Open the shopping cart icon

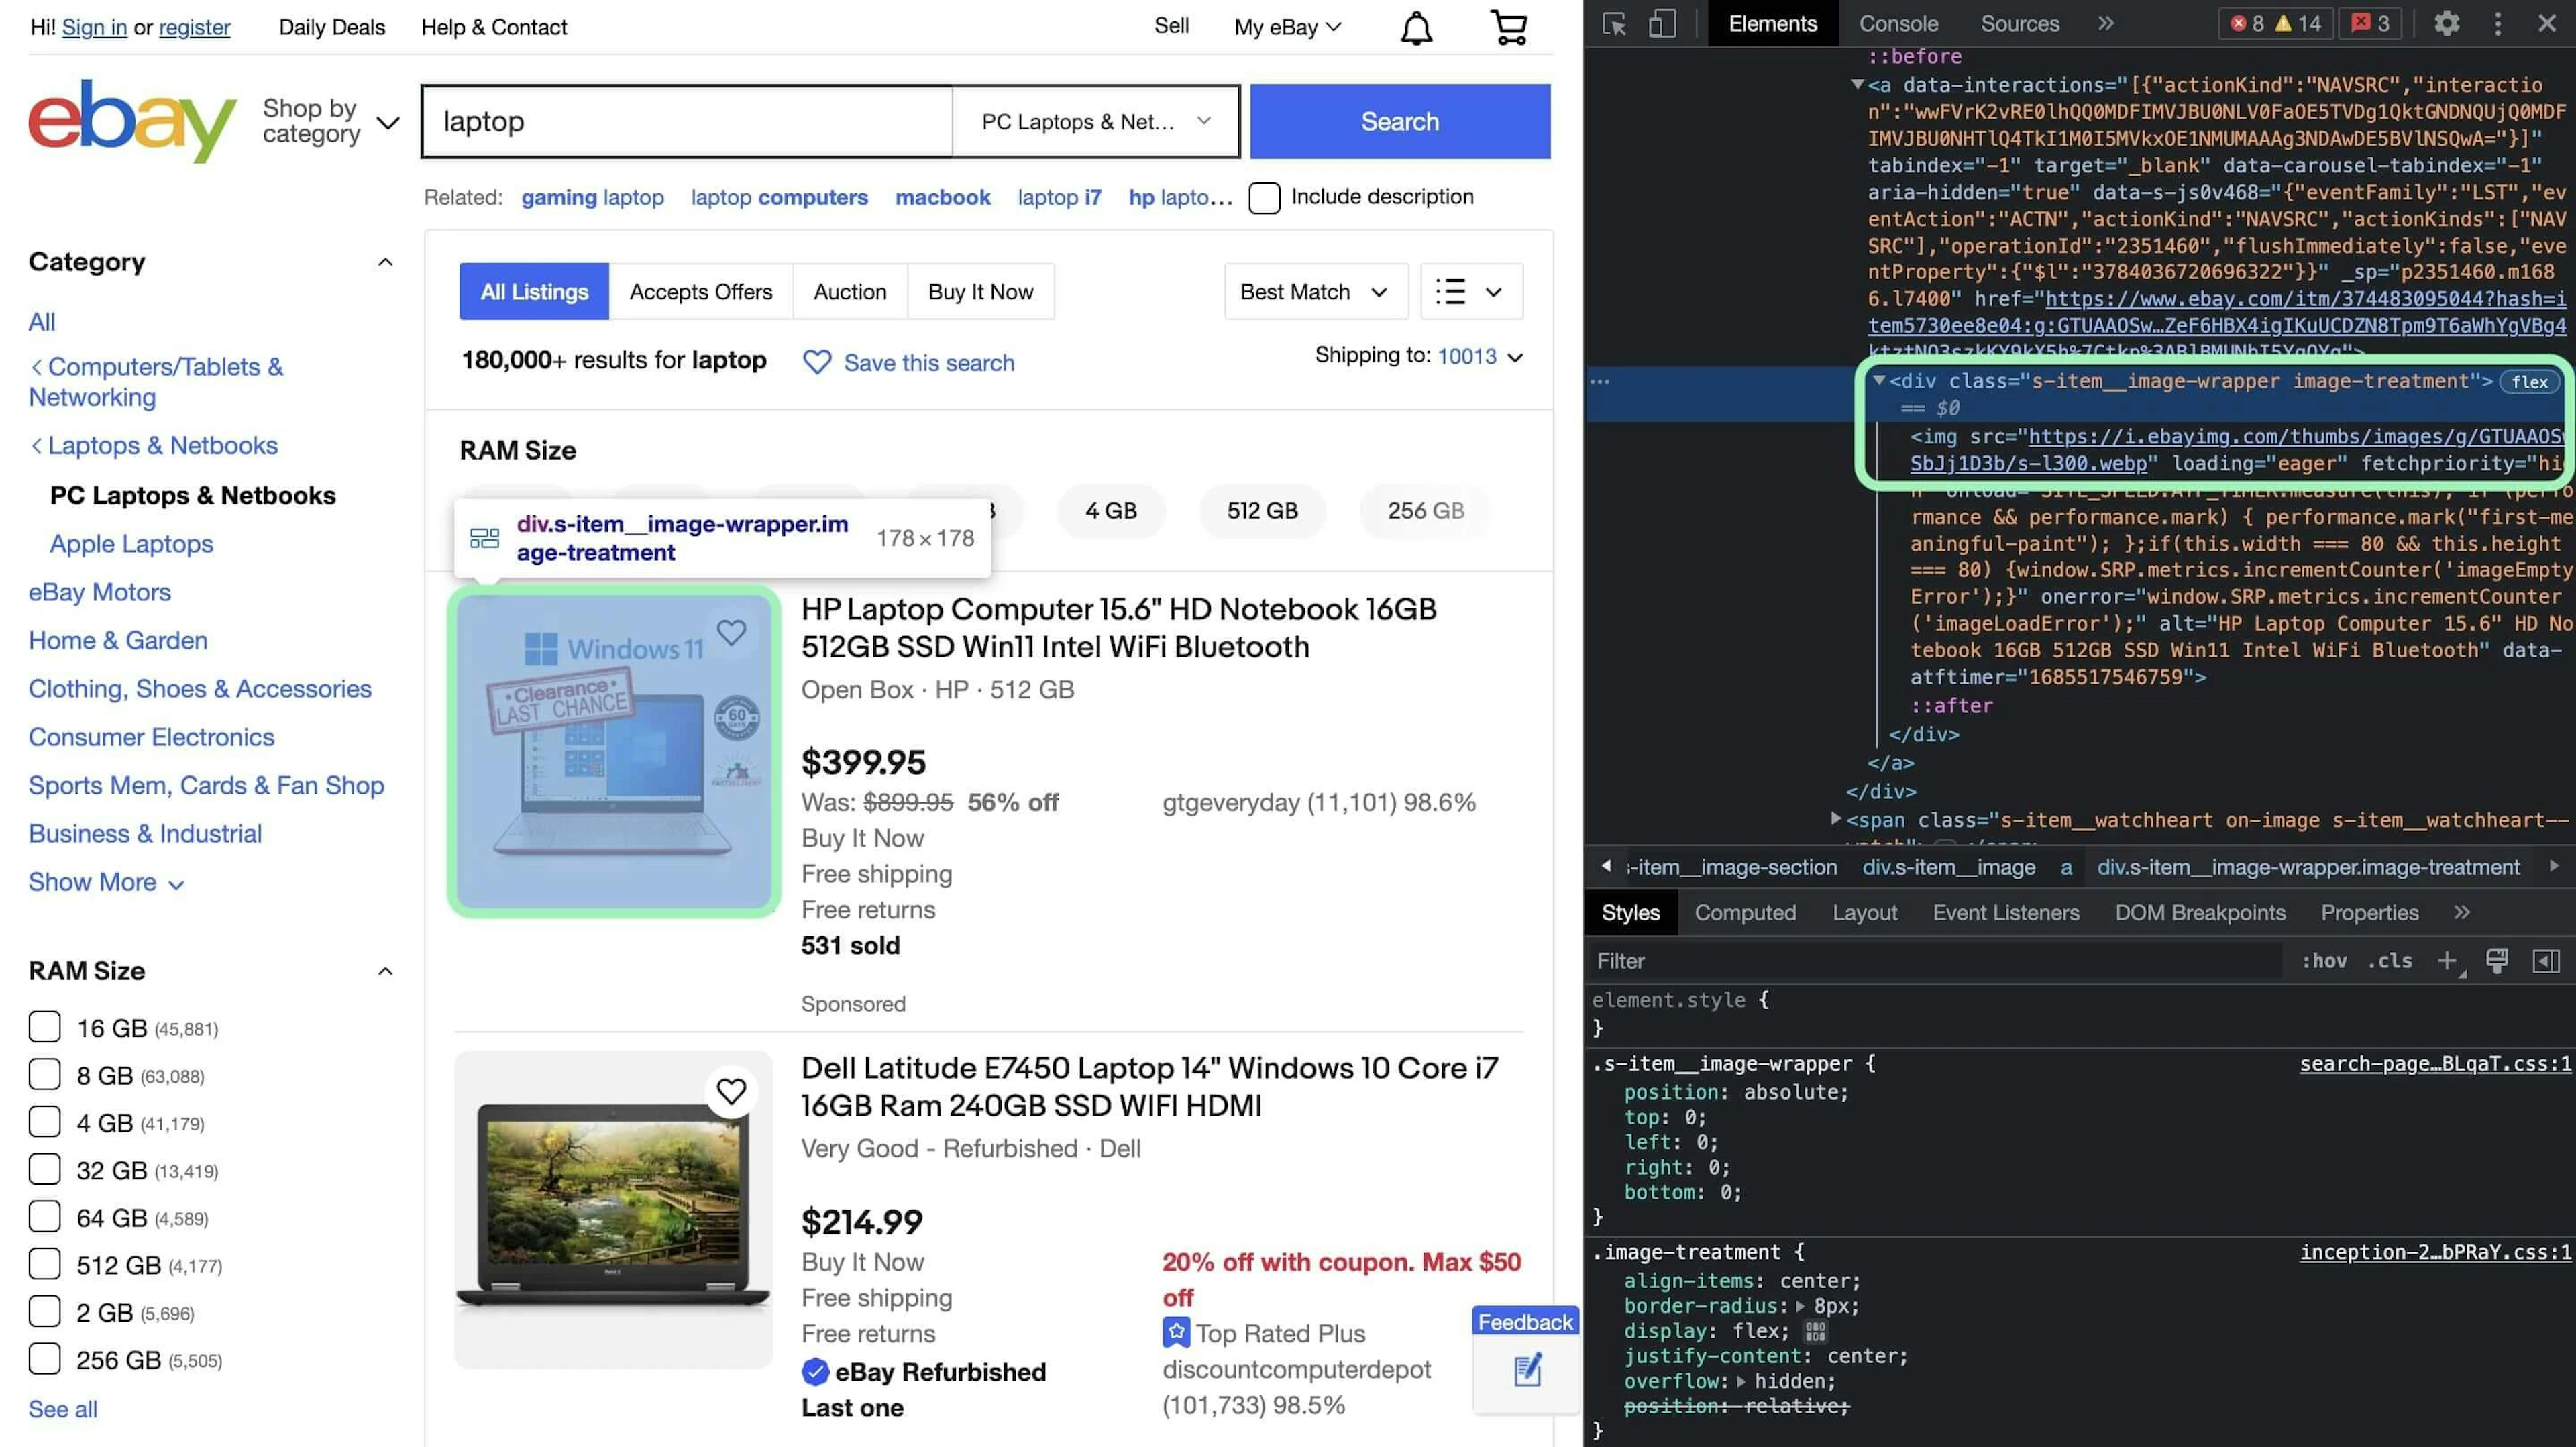(1508, 27)
